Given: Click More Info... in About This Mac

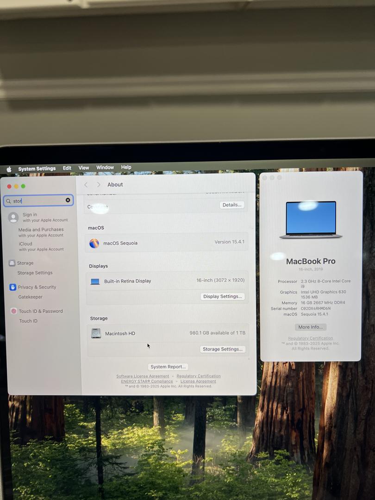Looking at the screenshot, I should (310, 327).
